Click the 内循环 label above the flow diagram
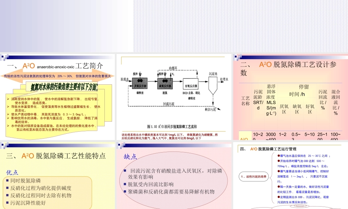348x209 pixels. click(173, 68)
